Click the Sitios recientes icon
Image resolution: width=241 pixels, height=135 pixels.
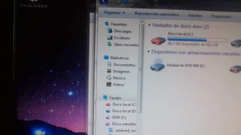pyautogui.click(x=110, y=44)
